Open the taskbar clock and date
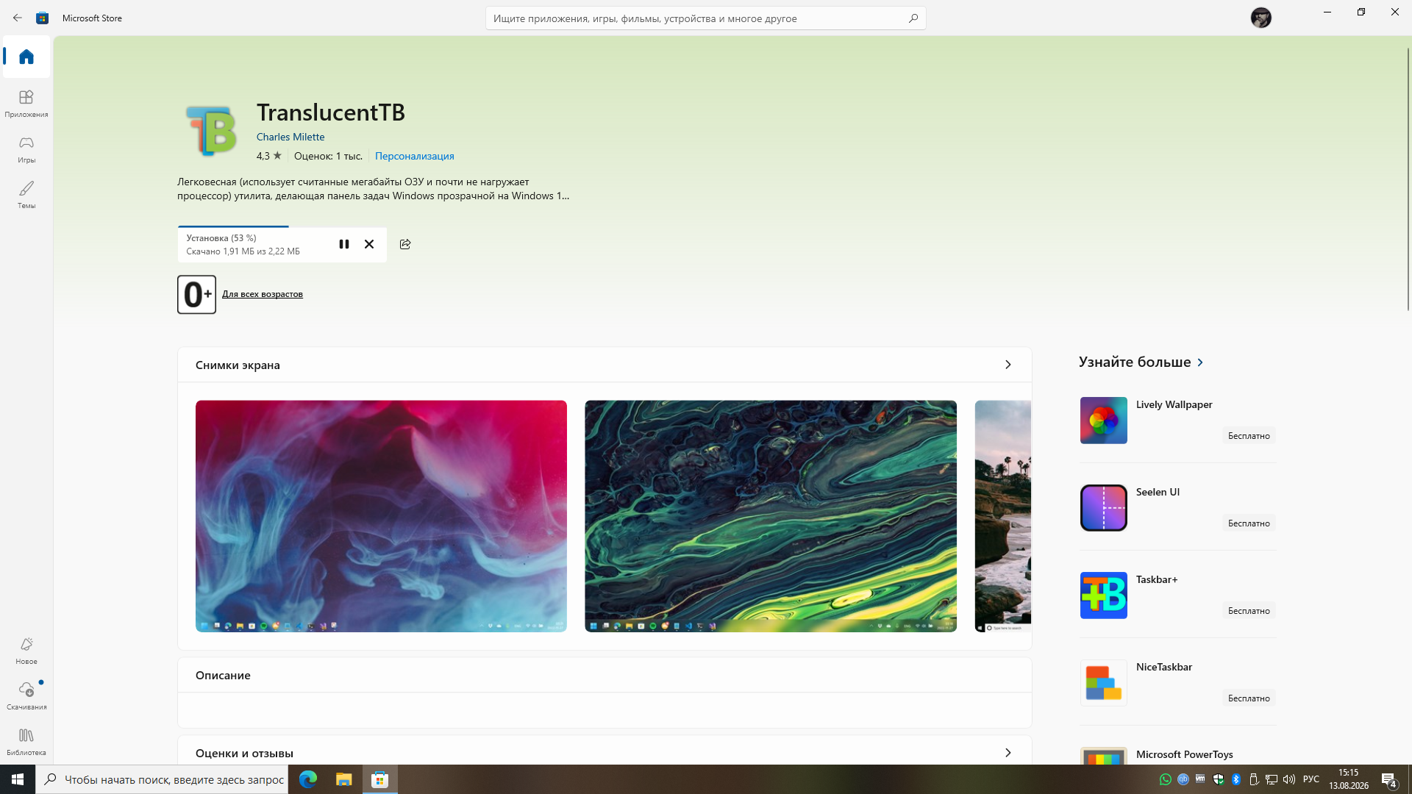1412x794 pixels. [1348, 779]
